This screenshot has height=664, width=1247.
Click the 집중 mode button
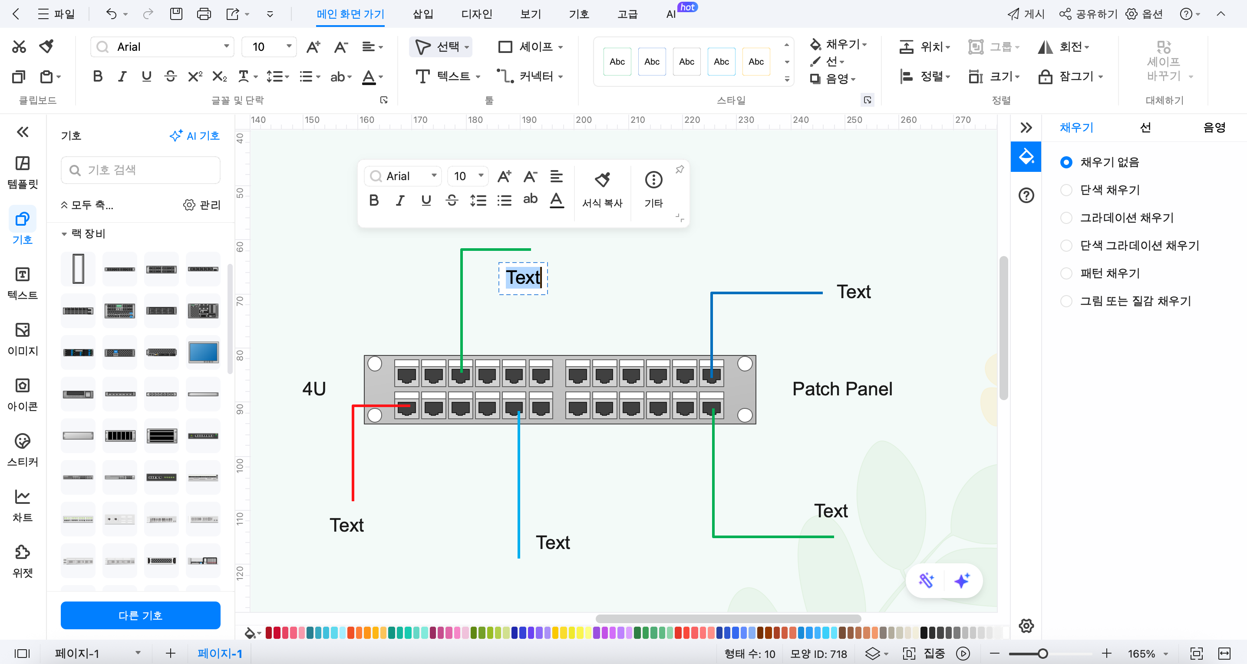point(934,653)
